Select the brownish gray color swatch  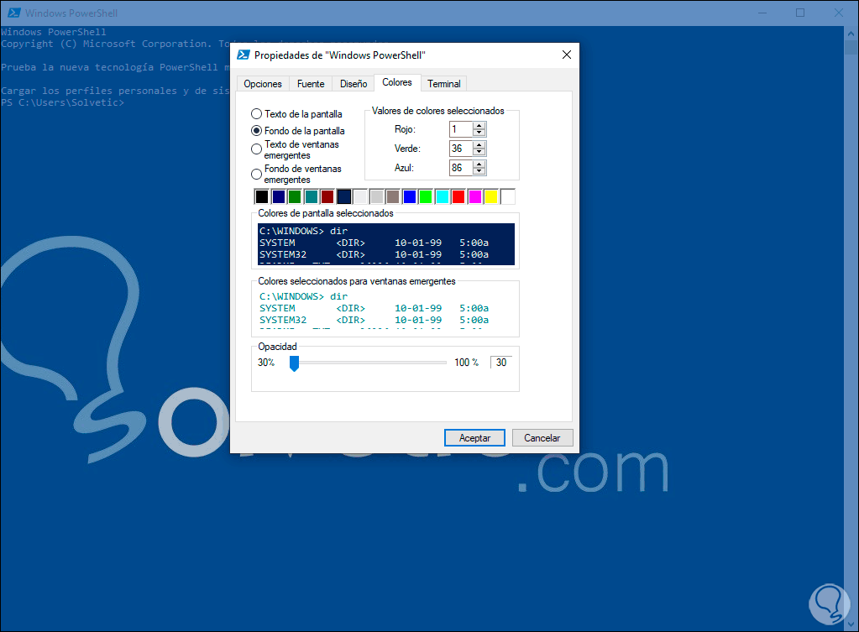pyautogui.click(x=393, y=196)
